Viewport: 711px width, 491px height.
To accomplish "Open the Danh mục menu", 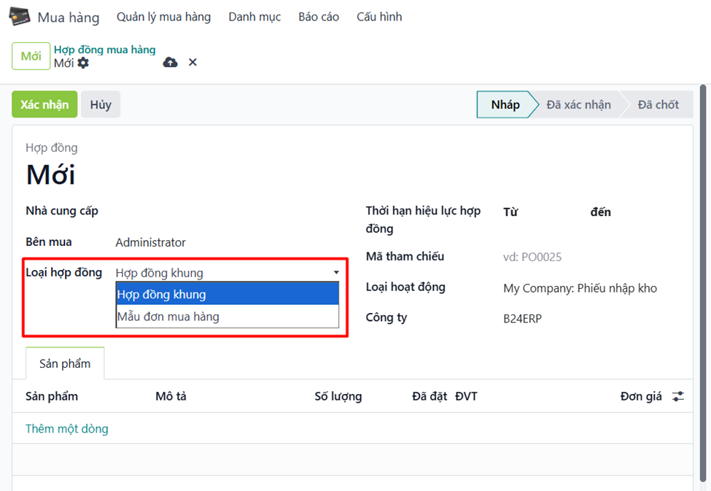I will pyautogui.click(x=255, y=17).
